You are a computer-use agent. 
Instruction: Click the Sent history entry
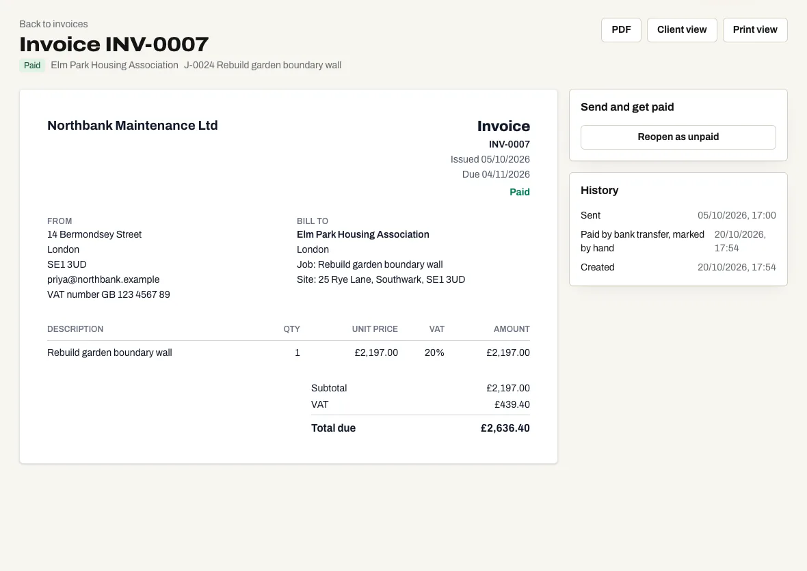point(678,215)
